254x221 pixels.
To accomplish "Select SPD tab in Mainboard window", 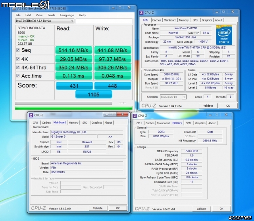I will point(85,123).
